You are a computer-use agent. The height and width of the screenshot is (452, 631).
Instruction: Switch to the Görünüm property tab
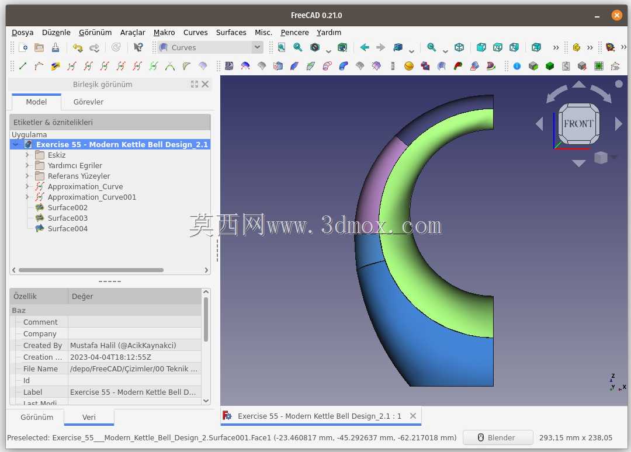[37, 417]
